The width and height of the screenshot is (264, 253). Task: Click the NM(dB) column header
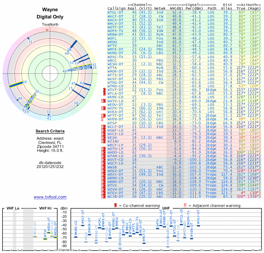(177, 9)
